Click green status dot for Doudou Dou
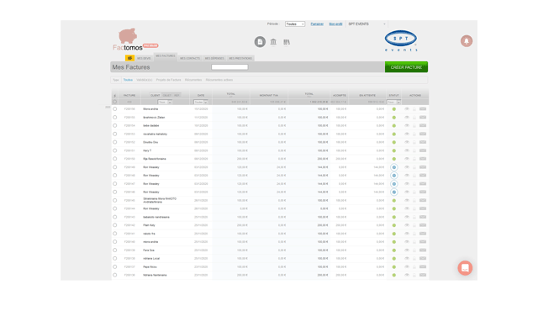The height and width of the screenshot is (316, 538). pyautogui.click(x=394, y=142)
